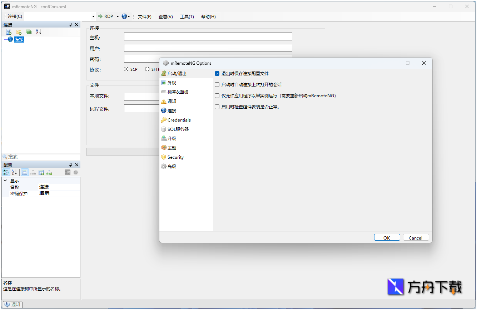477x310 pixels.
Task: Select the 名称 property row
Action: 41,187
